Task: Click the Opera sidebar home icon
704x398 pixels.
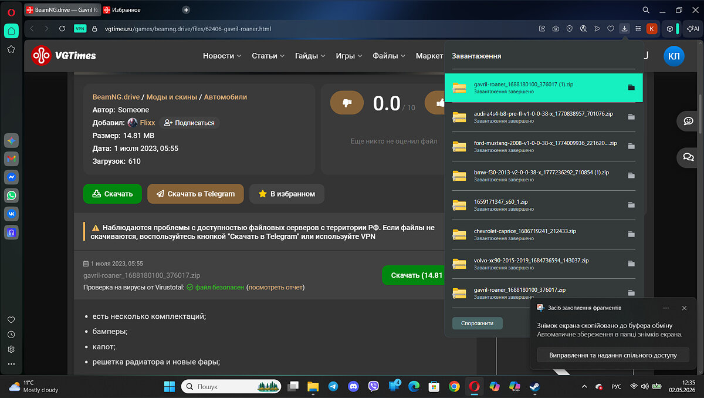Action: coord(11,31)
